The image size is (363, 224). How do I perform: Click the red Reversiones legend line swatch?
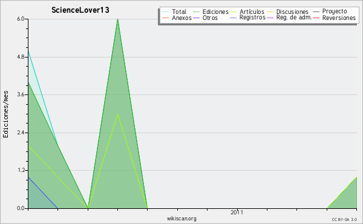(x=316, y=18)
